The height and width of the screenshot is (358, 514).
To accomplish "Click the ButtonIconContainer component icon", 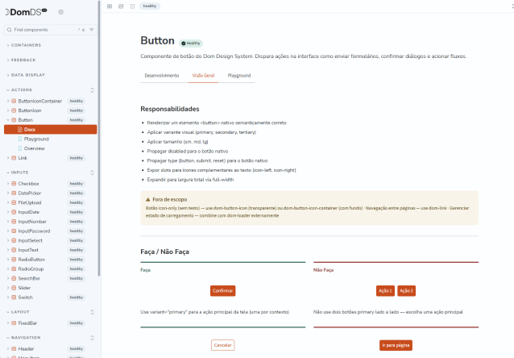I will tap(14, 101).
